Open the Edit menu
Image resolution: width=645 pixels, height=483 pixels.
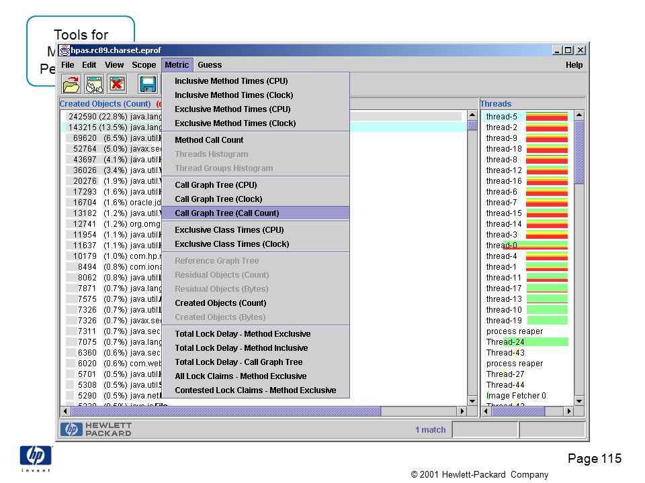(x=89, y=65)
